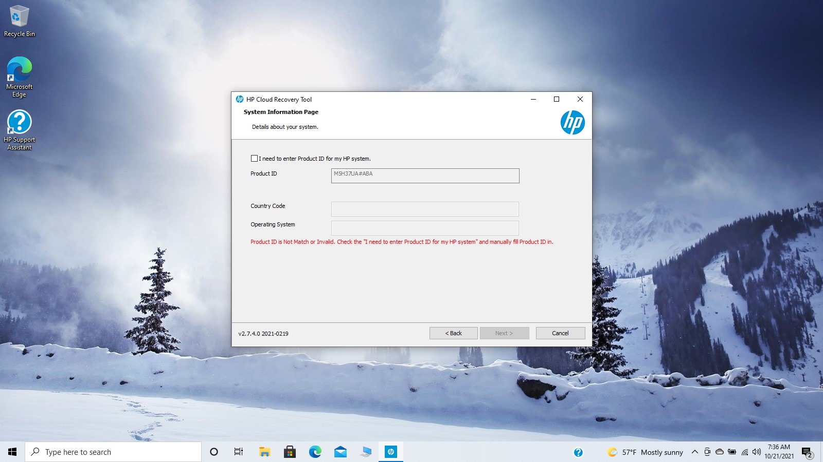Launch Microsoft Store from the taskbar
The image size is (823, 462).
pos(290,452)
